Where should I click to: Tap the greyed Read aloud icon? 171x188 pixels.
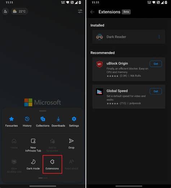(71, 162)
